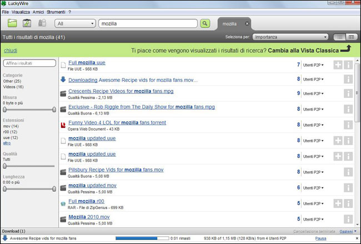Click the friends icon in toolbar
361x244 pixels.
click(42, 23)
